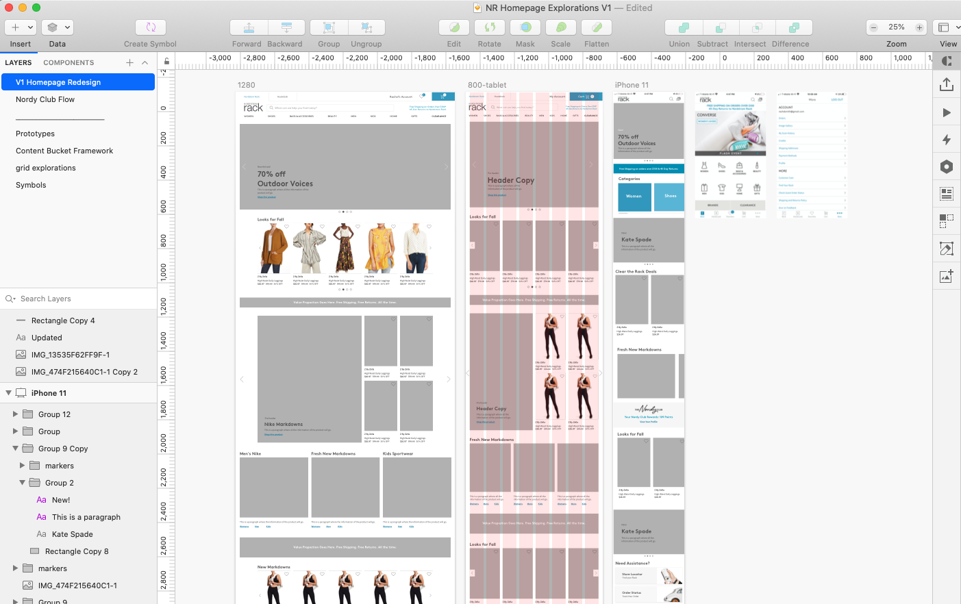The width and height of the screenshot is (961, 604).
Task: Open plugins via the lightning icon
Action: (x=947, y=139)
